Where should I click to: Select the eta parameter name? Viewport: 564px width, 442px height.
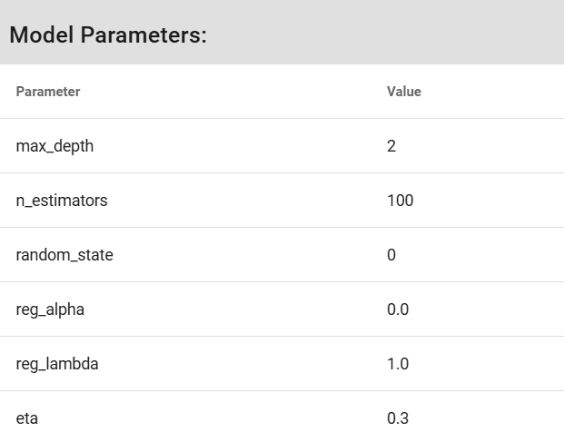click(27, 418)
